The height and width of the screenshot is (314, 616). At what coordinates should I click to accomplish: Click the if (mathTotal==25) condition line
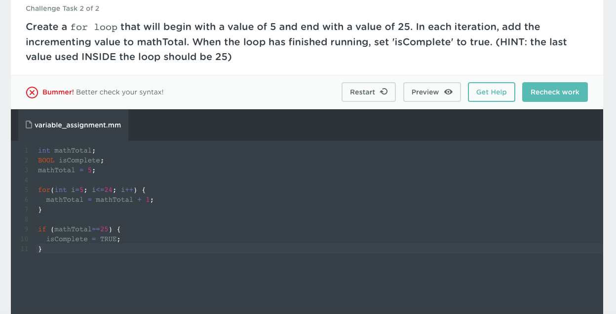coord(79,229)
